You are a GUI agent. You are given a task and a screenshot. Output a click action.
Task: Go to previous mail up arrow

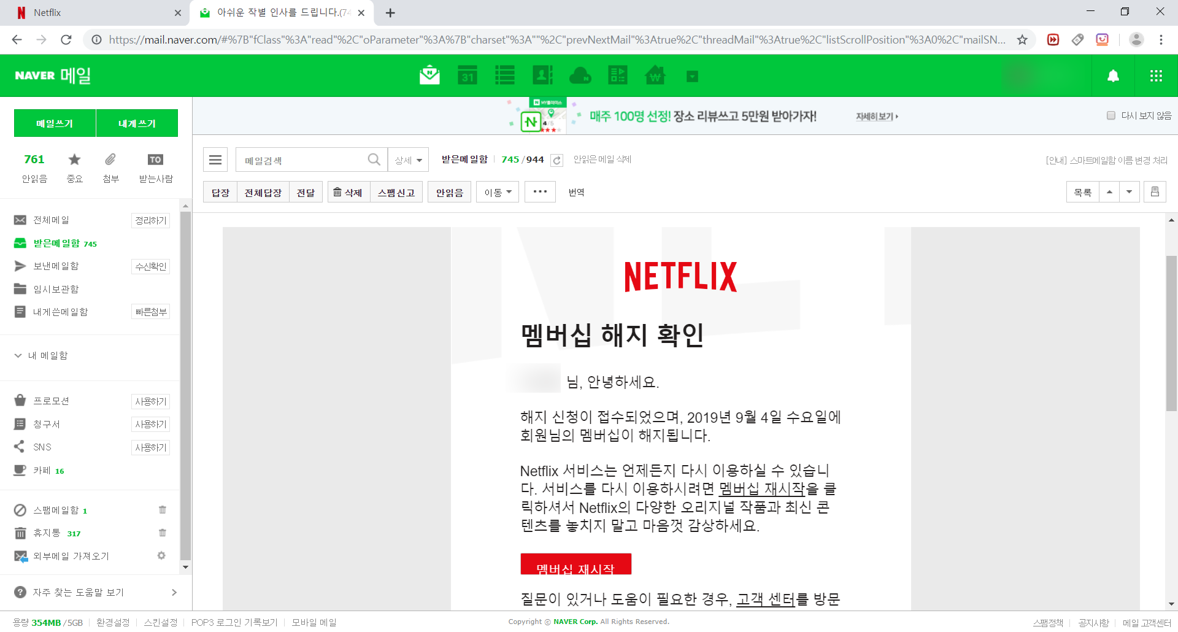pyautogui.click(x=1109, y=192)
